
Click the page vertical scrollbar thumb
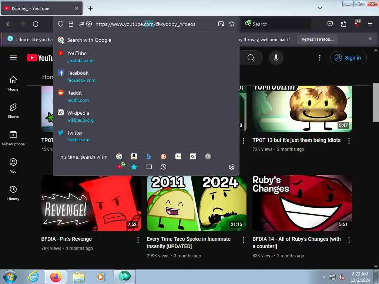point(376,102)
